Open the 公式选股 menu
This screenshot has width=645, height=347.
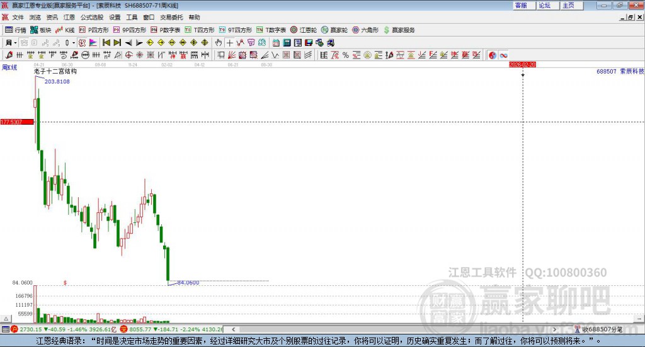[92, 17]
